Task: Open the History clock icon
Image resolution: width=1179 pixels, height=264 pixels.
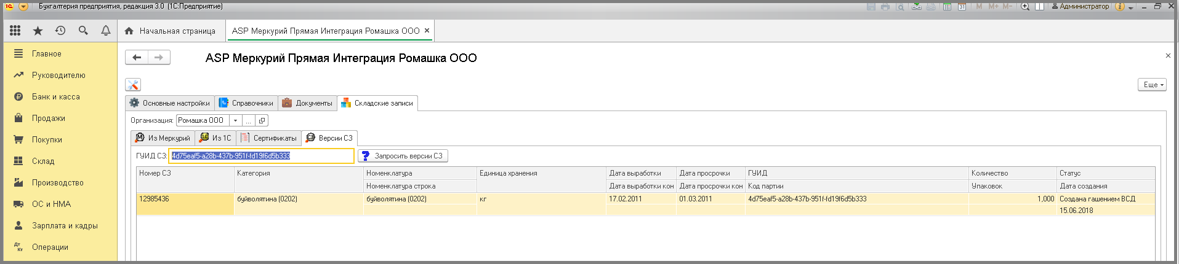Action: pyautogui.click(x=60, y=31)
